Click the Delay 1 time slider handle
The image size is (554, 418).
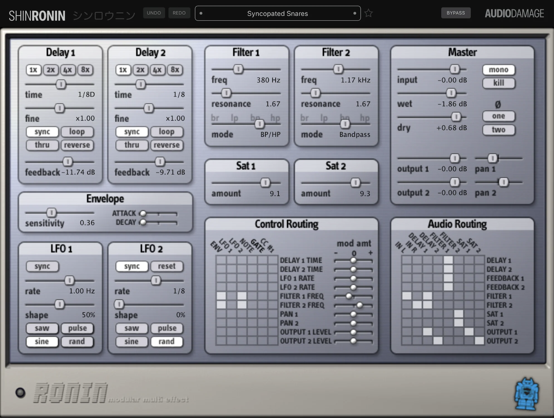click(x=61, y=84)
